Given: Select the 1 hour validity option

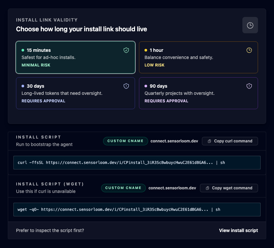Looking at the screenshot, I should (198, 57).
